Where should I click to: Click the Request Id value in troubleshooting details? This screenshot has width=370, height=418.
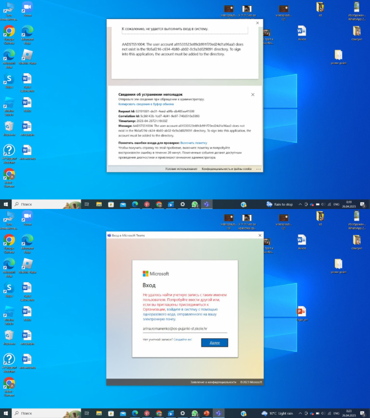coord(165,111)
